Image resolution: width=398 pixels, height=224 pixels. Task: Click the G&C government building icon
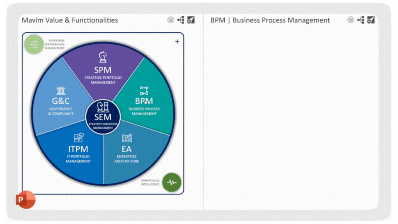point(61,91)
